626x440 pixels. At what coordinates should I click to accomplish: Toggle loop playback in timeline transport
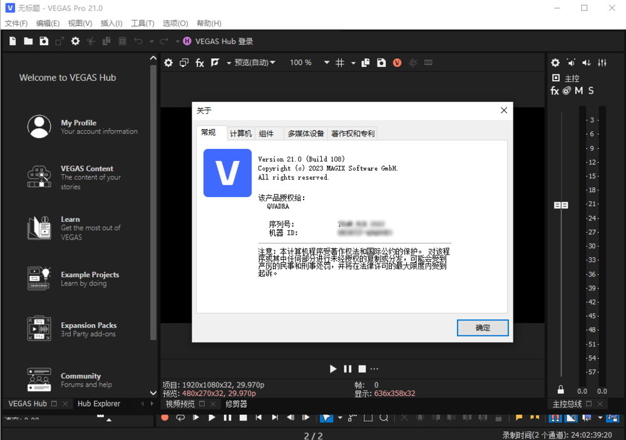coord(180,417)
